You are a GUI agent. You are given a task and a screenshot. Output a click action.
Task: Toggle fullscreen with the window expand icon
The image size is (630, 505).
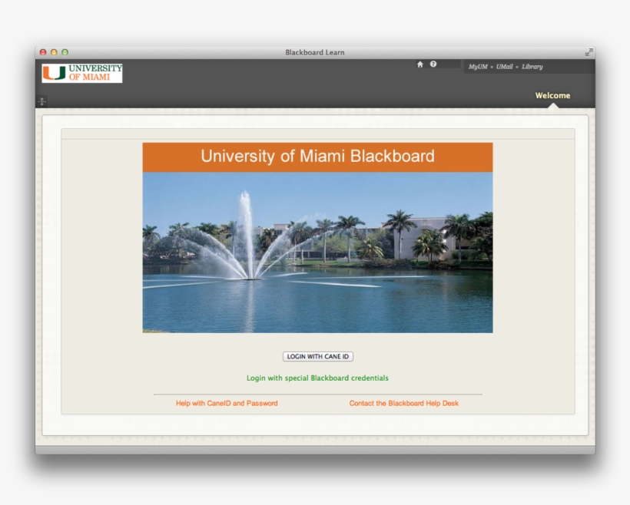pyautogui.click(x=589, y=52)
